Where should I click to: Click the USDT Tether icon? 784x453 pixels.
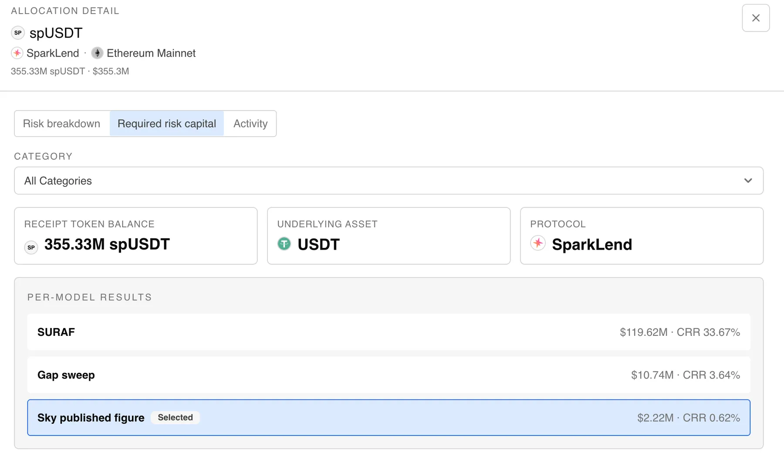tap(284, 244)
